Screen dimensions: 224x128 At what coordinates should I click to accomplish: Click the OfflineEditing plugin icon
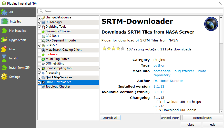(43, 64)
